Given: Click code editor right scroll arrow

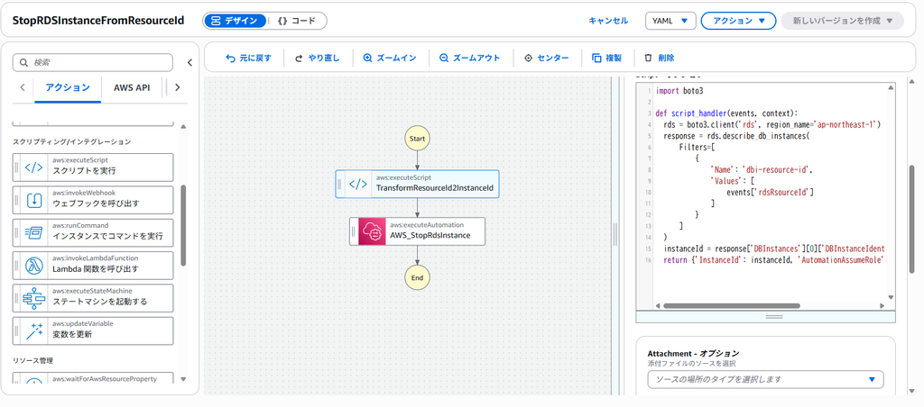Looking at the screenshot, I should [x=882, y=306].
